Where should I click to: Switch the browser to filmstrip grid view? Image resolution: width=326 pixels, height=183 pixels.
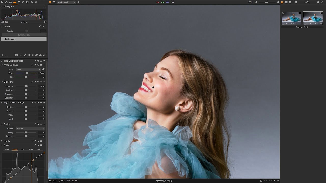coord(282,2)
